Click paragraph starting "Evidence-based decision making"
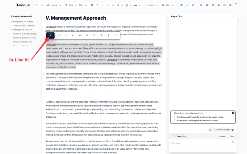This screenshot has height=154, width=247. 103,109
